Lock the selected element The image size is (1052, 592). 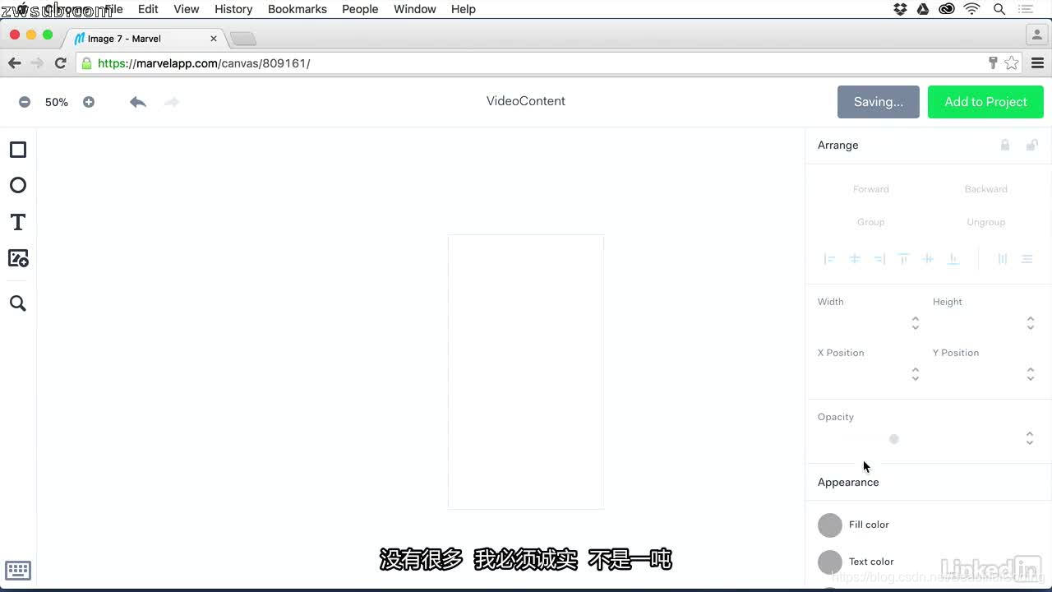(x=1004, y=145)
